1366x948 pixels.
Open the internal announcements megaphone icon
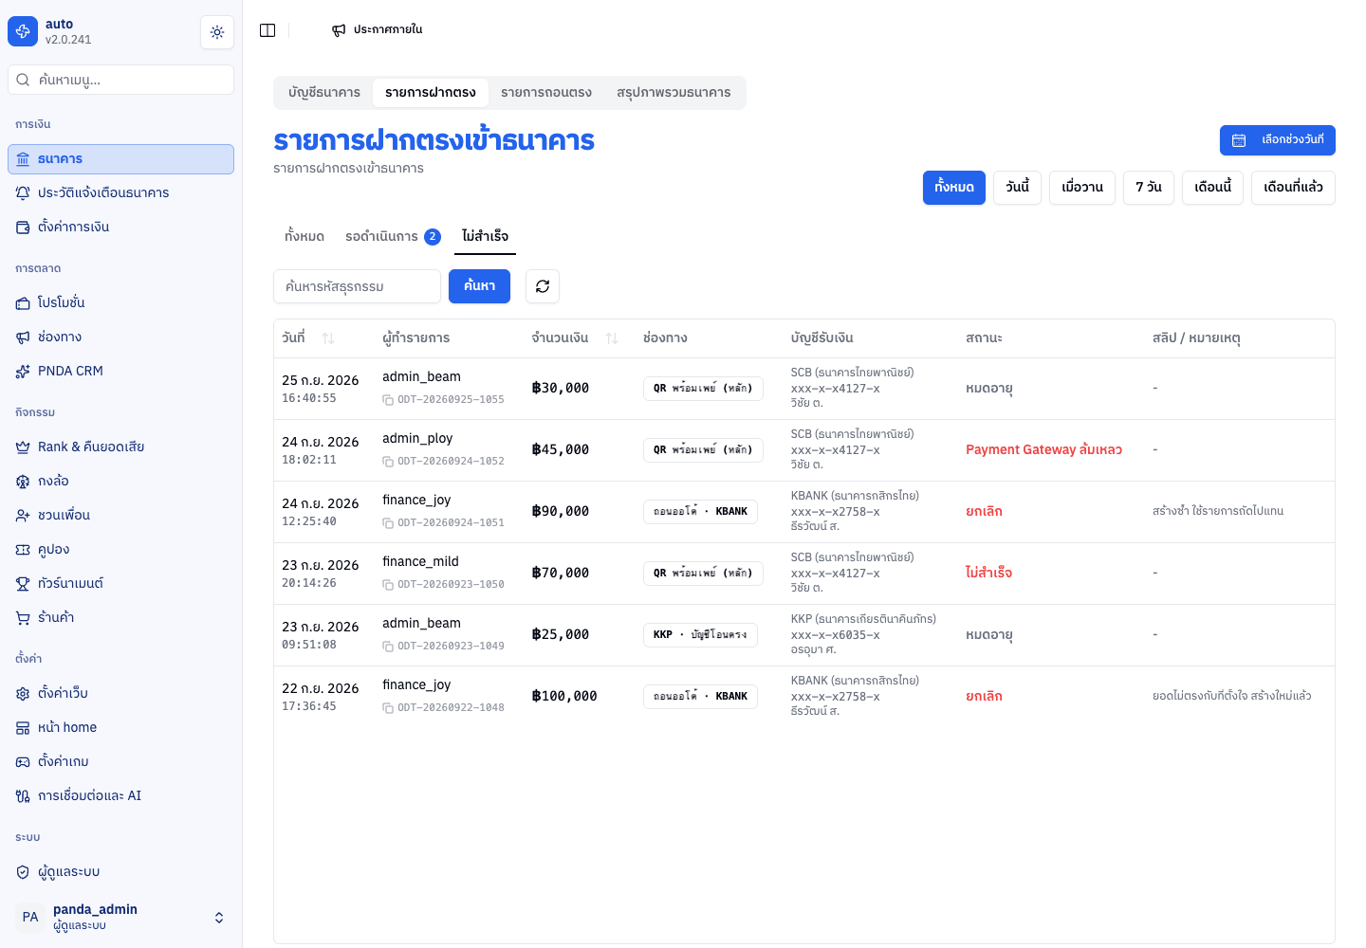[x=339, y=30]
